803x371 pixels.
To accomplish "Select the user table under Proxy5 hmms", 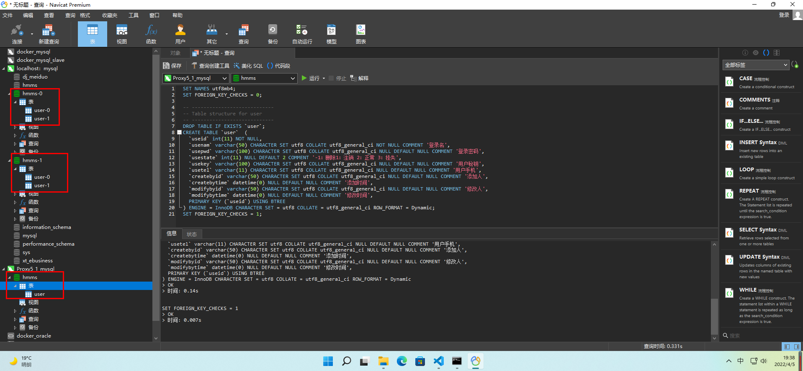I will tap(39, 294).
